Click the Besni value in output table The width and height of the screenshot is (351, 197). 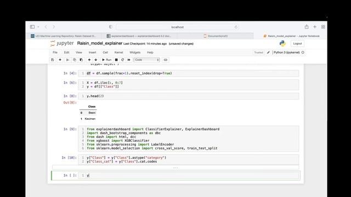click(92, 113)
